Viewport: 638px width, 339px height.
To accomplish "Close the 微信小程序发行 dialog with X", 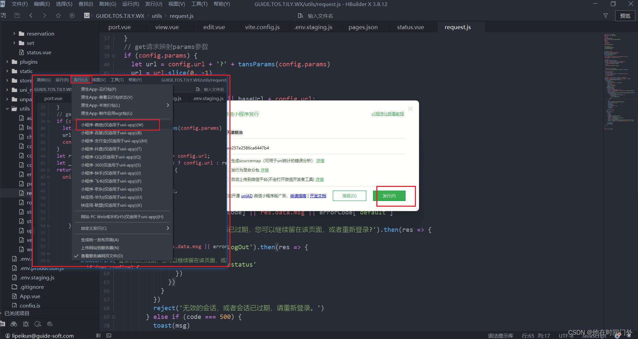I will 410,109.
